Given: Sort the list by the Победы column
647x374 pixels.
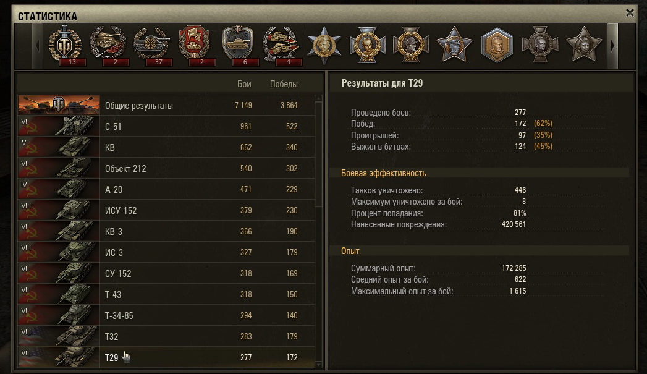Looking at the screenshot, I should [284, 84].
